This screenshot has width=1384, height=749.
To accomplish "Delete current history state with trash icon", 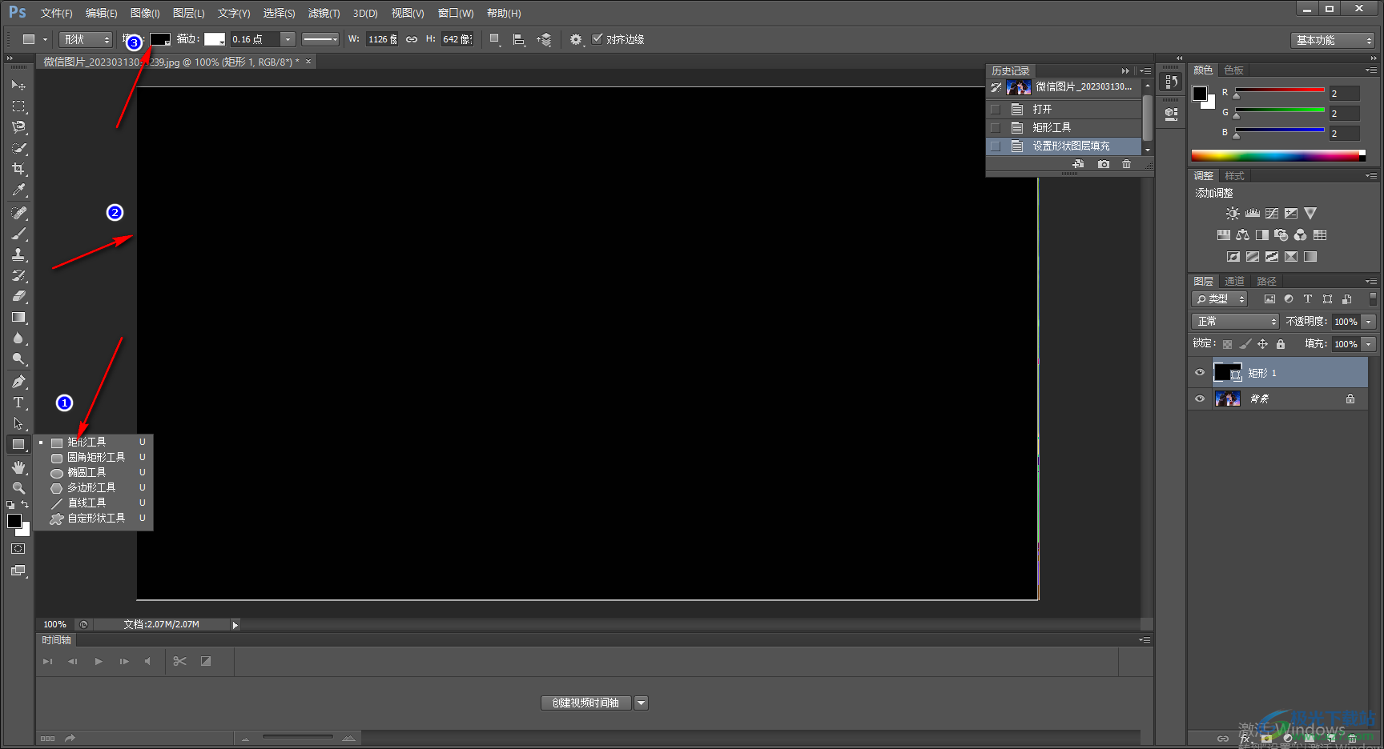I will click(1127, 164).
